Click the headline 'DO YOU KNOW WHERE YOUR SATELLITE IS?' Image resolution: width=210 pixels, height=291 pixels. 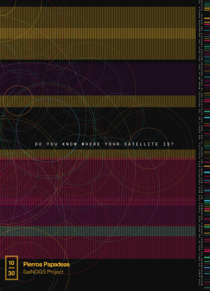coord(104,144)
